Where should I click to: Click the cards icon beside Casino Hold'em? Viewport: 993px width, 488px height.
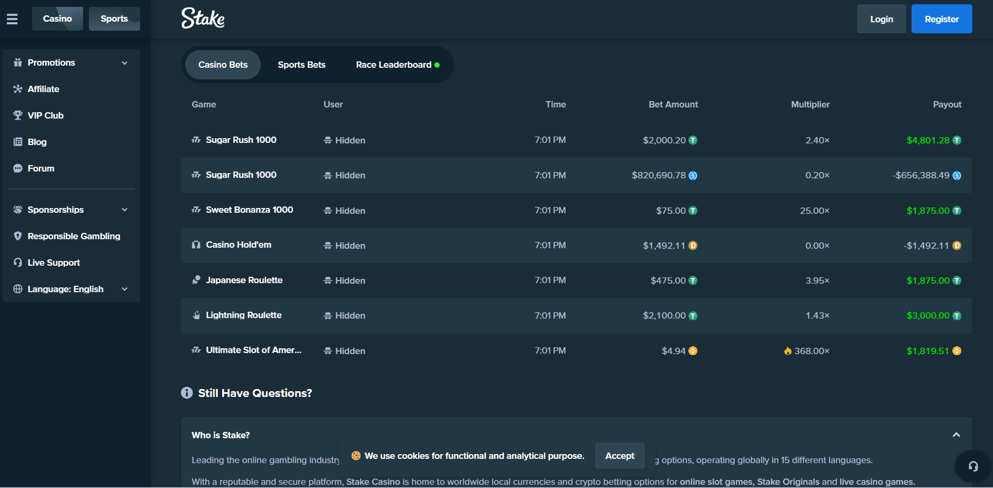196,245
